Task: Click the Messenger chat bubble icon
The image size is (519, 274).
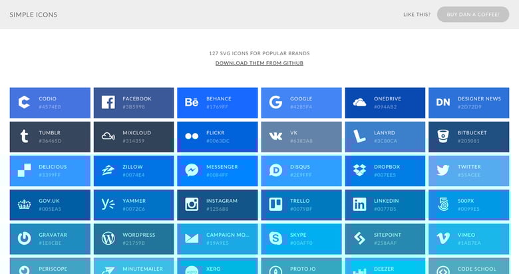Action: [192, 170]
